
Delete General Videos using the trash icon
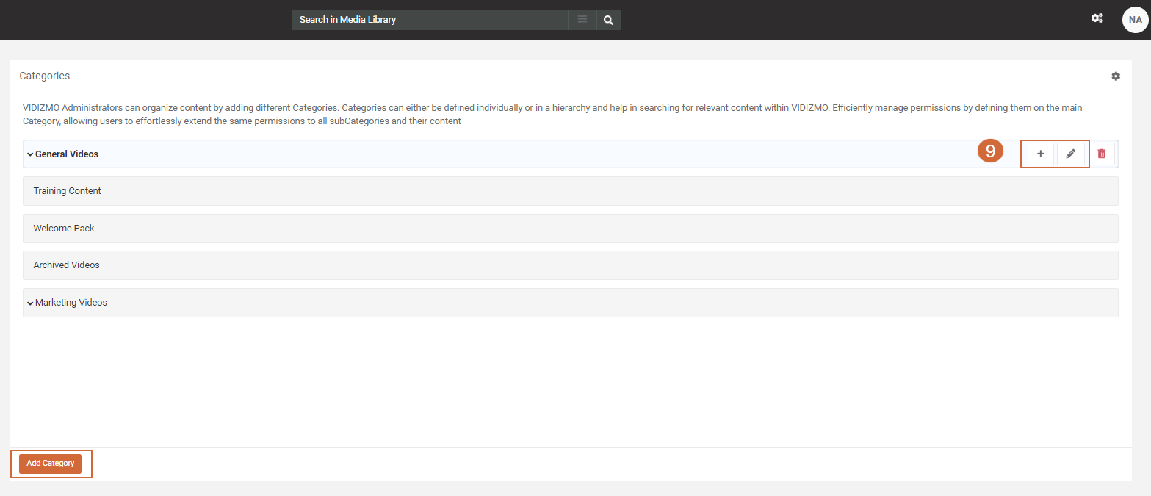(x=1101, y=154)
